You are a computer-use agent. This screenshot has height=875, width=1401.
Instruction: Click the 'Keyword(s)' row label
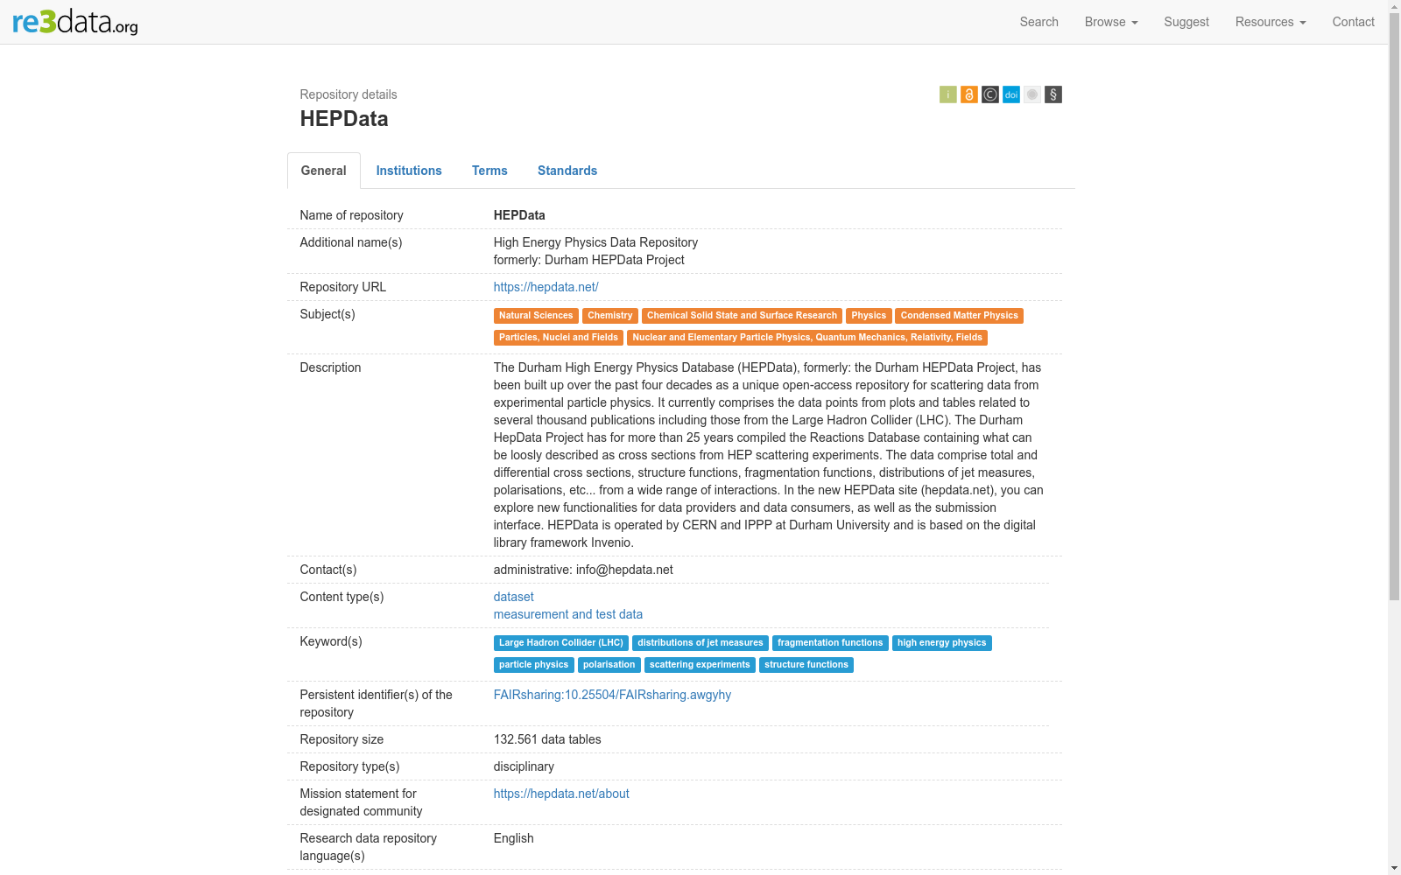coord(331,641)
